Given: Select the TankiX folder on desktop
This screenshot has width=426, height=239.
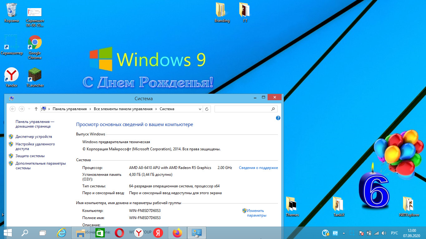Looking at the screenshot, I should [x=339, y=207].
